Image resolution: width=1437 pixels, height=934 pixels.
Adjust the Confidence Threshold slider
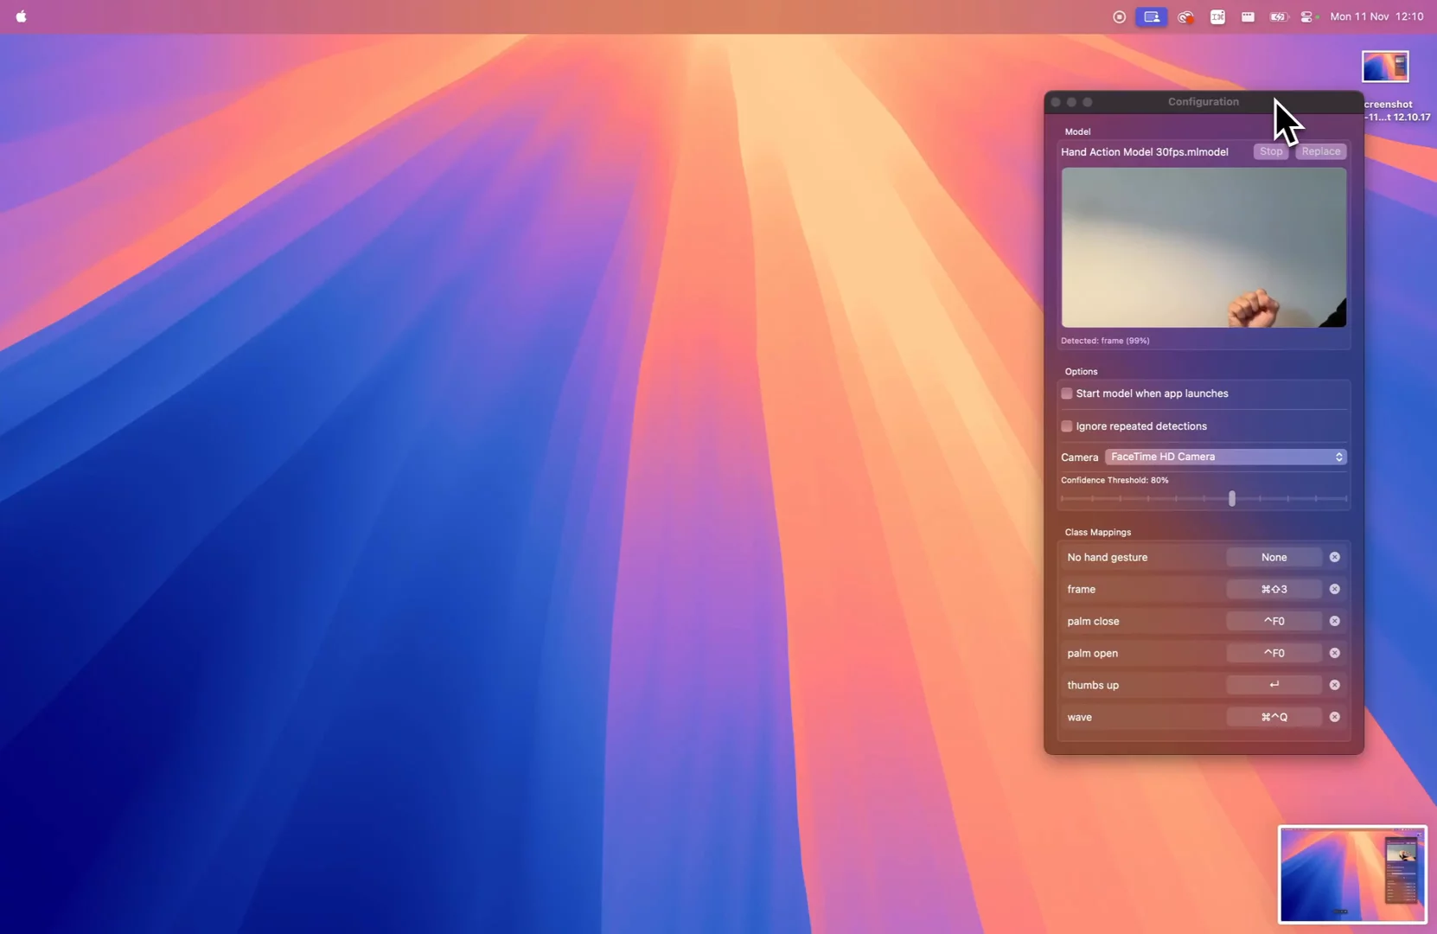pos(1232,499)
